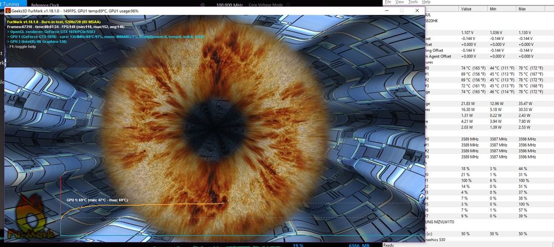Open the Tools menu in HWMonitor

pos(413,2)
